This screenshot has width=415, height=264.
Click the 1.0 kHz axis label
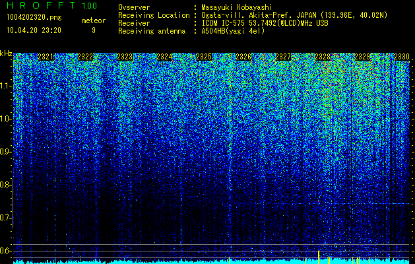[x=5, y=119]
